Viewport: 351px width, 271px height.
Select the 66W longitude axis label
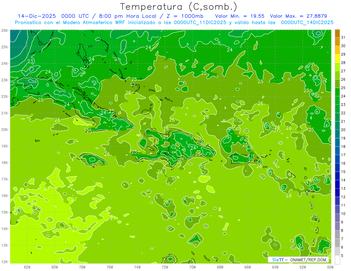pyautogui.click(x=248, y=267)
